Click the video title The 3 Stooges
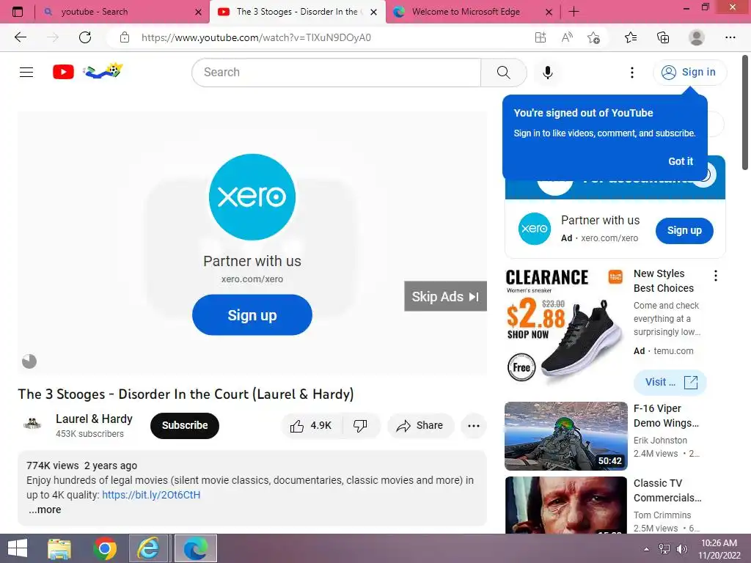Screen dimensions: 751x563 click(186, 394)
